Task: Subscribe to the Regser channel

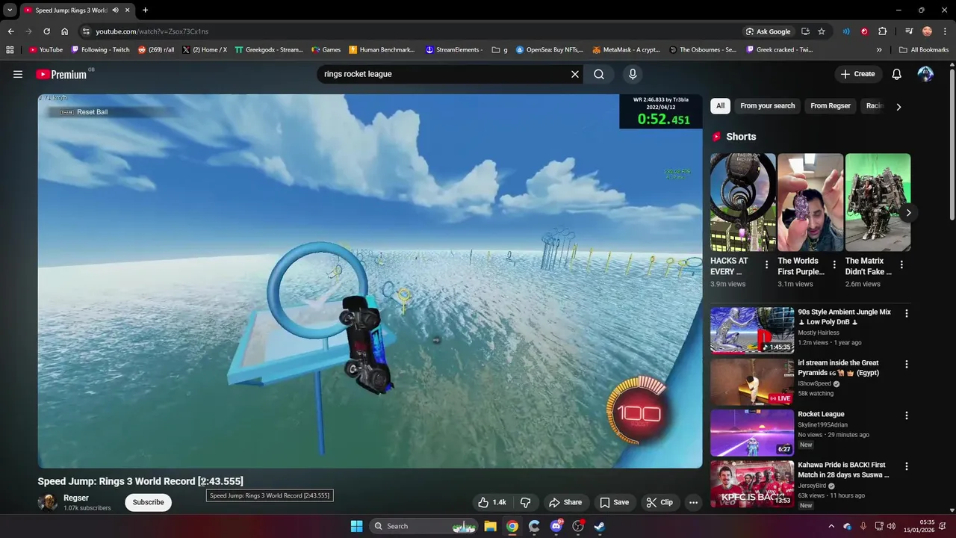Action: pos(148,502)
